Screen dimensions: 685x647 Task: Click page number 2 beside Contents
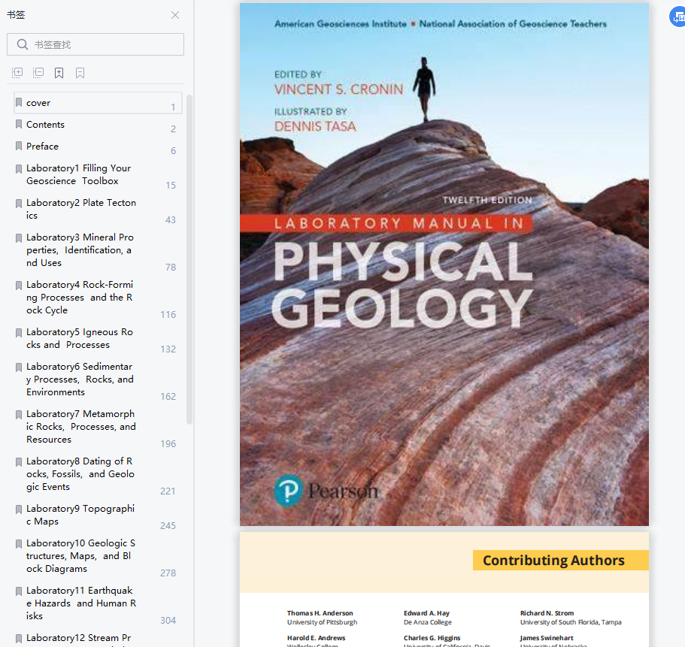pos(174,129)
